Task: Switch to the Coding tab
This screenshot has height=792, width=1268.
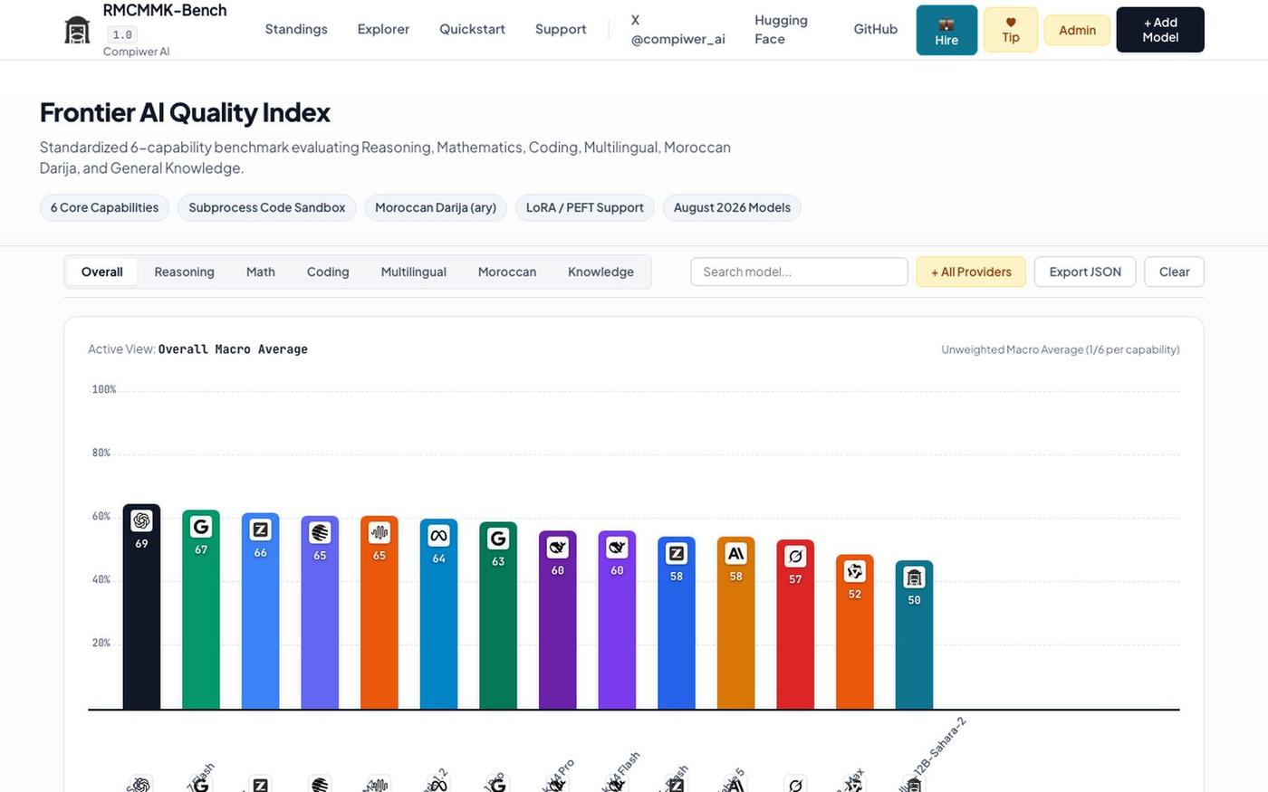Action: (328, 272)
